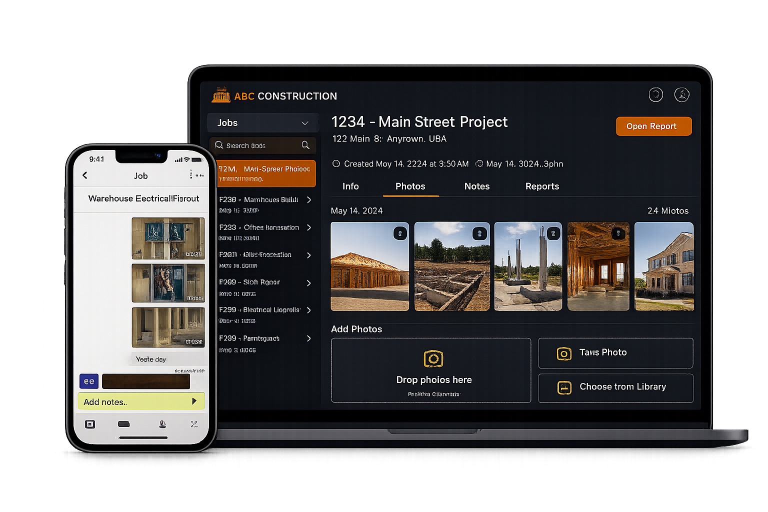
Task: Tap the more options dots on phone header
Action: point(196,175)
